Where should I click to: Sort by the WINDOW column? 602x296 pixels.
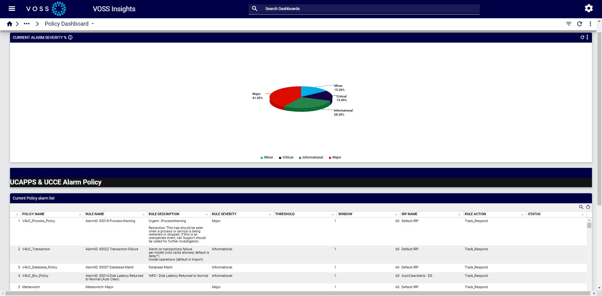tap(368, 214)
